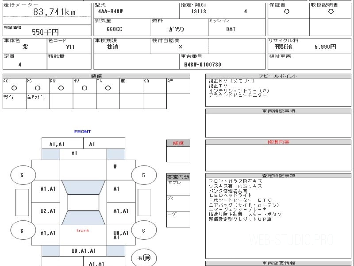Select model code 4AA-B48W
Screen dimensions: 354x266
point(110,12)
